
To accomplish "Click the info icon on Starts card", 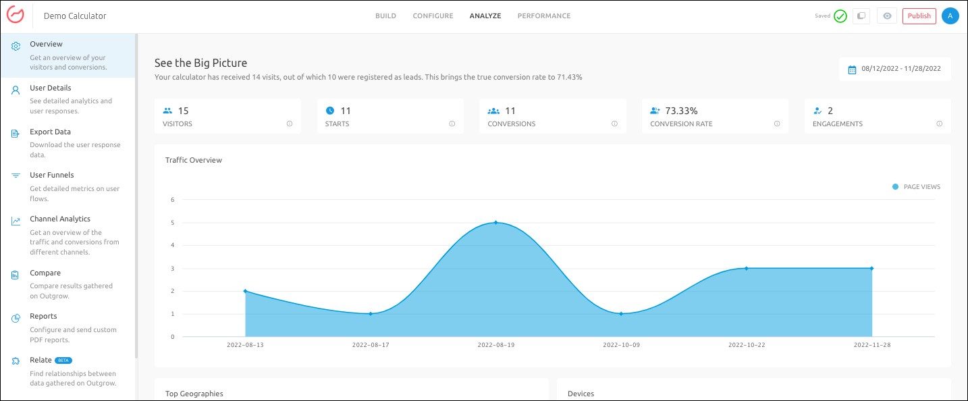I will [x=452, y=124].
